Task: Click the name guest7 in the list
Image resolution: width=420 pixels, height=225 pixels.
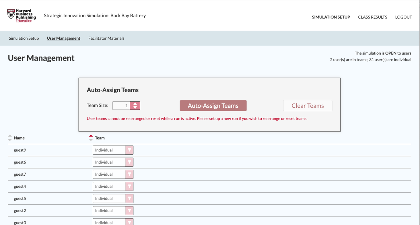Action: (x=20, y=174)
